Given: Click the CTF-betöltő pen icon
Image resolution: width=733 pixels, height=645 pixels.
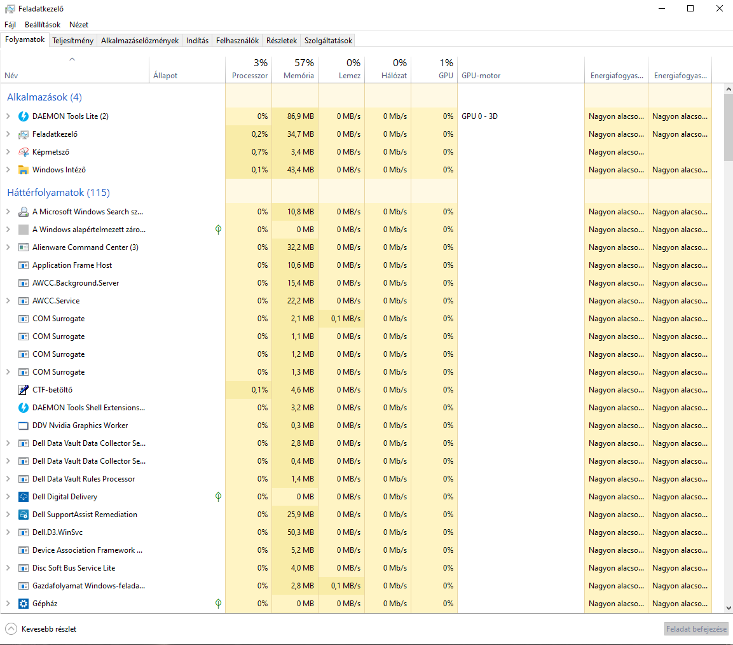Looking at the screenshot, I should tap(24, 390).
